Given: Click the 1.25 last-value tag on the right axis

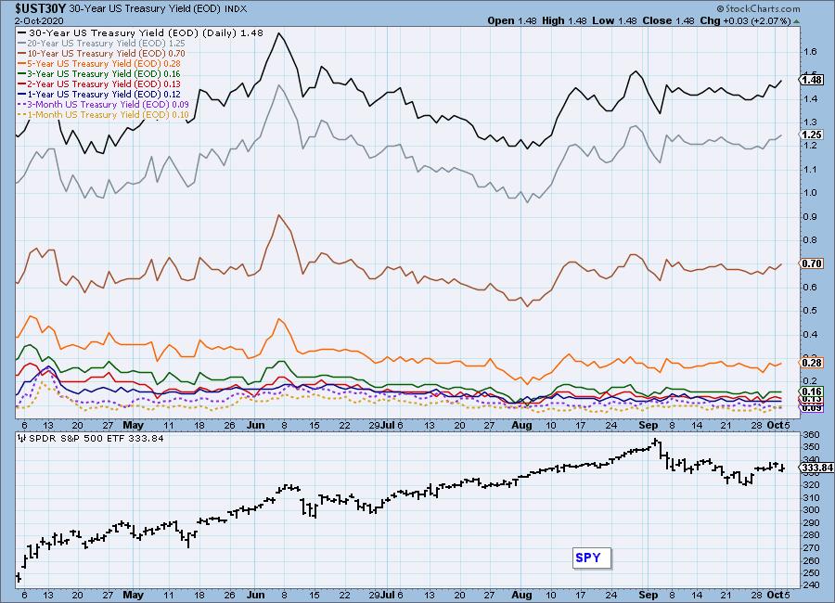Looking at the screenshot, I should 812,135.
